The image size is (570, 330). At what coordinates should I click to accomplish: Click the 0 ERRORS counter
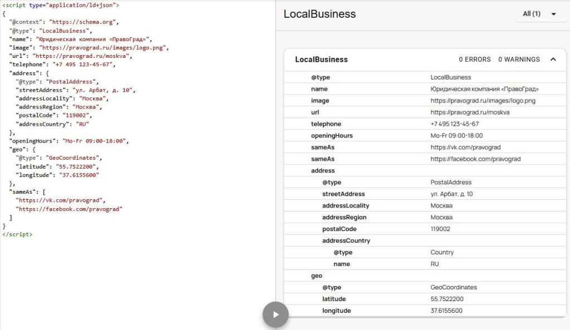(474, 60)
